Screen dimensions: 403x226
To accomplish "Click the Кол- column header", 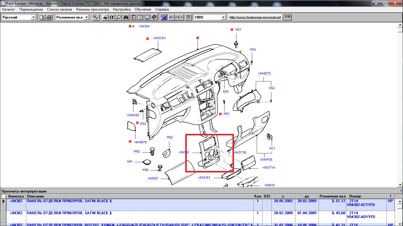I will [258, 196].
